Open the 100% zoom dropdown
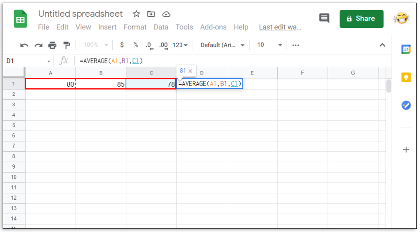 [96, 45]
